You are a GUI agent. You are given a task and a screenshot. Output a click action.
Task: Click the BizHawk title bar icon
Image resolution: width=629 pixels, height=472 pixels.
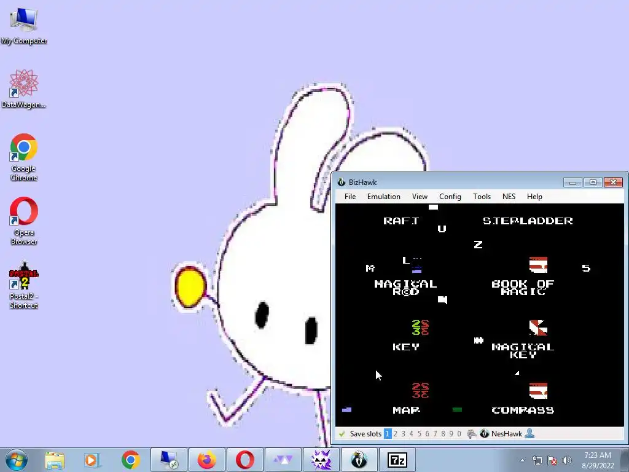coord(342,182)
